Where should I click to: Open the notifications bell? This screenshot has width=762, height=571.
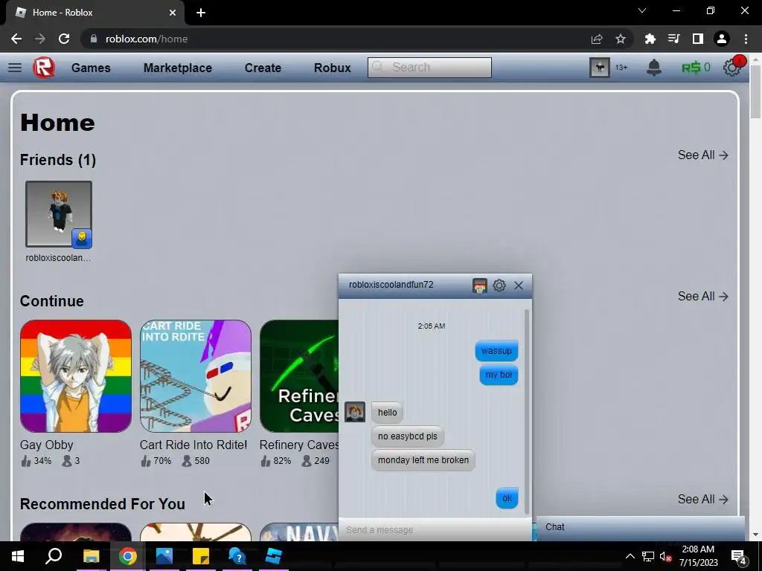point(653,68)
